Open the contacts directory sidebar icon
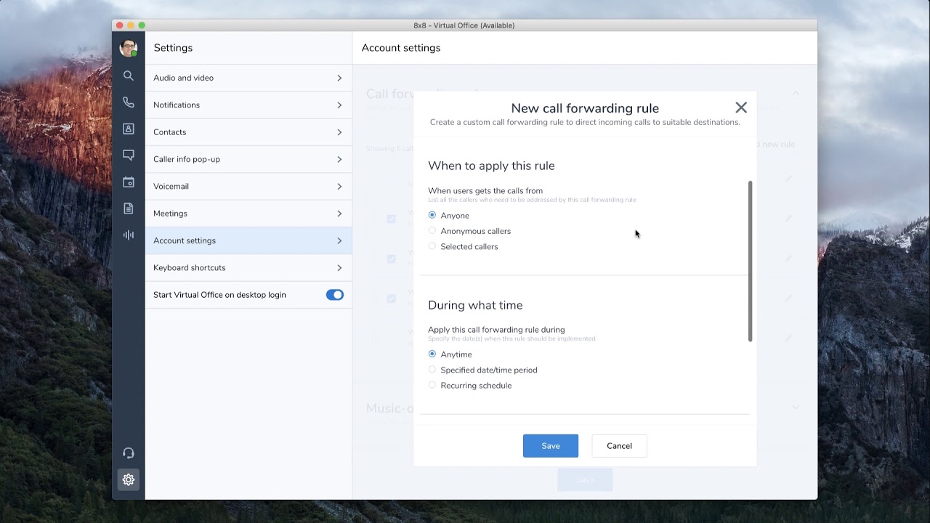The image size is (930, 523). tap(129, 129)
